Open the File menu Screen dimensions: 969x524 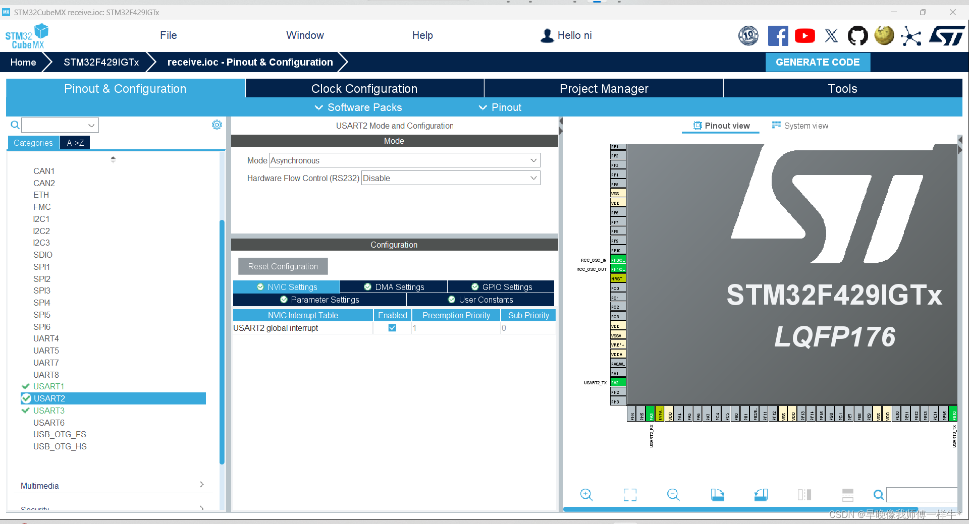[169, 35]
